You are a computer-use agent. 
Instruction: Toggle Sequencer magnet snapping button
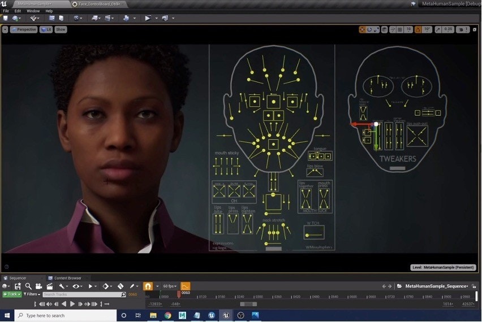point(148,286)
